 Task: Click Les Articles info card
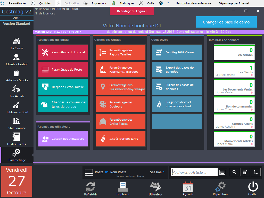coord(234,52)
